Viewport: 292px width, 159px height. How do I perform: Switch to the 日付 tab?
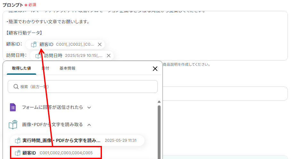[x=46, y=68]
